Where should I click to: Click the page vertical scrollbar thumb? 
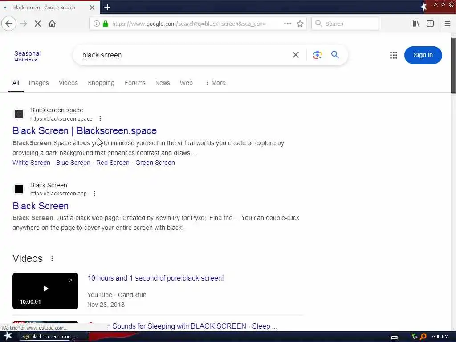453,65
